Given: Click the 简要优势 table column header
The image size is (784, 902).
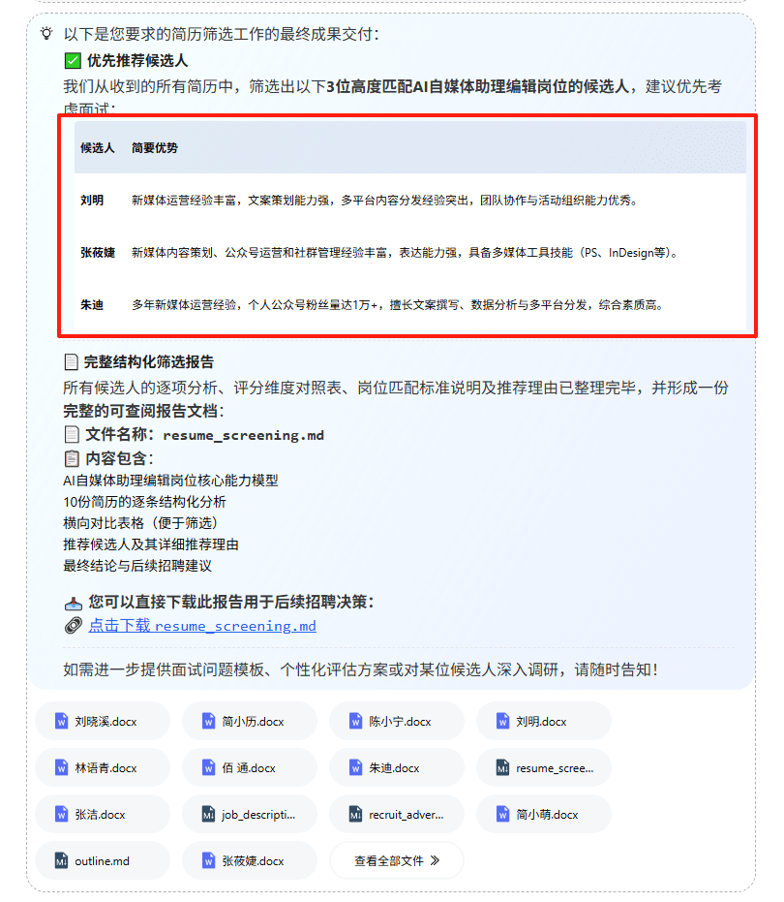Looking at the screenshot, I should [155, 148].
